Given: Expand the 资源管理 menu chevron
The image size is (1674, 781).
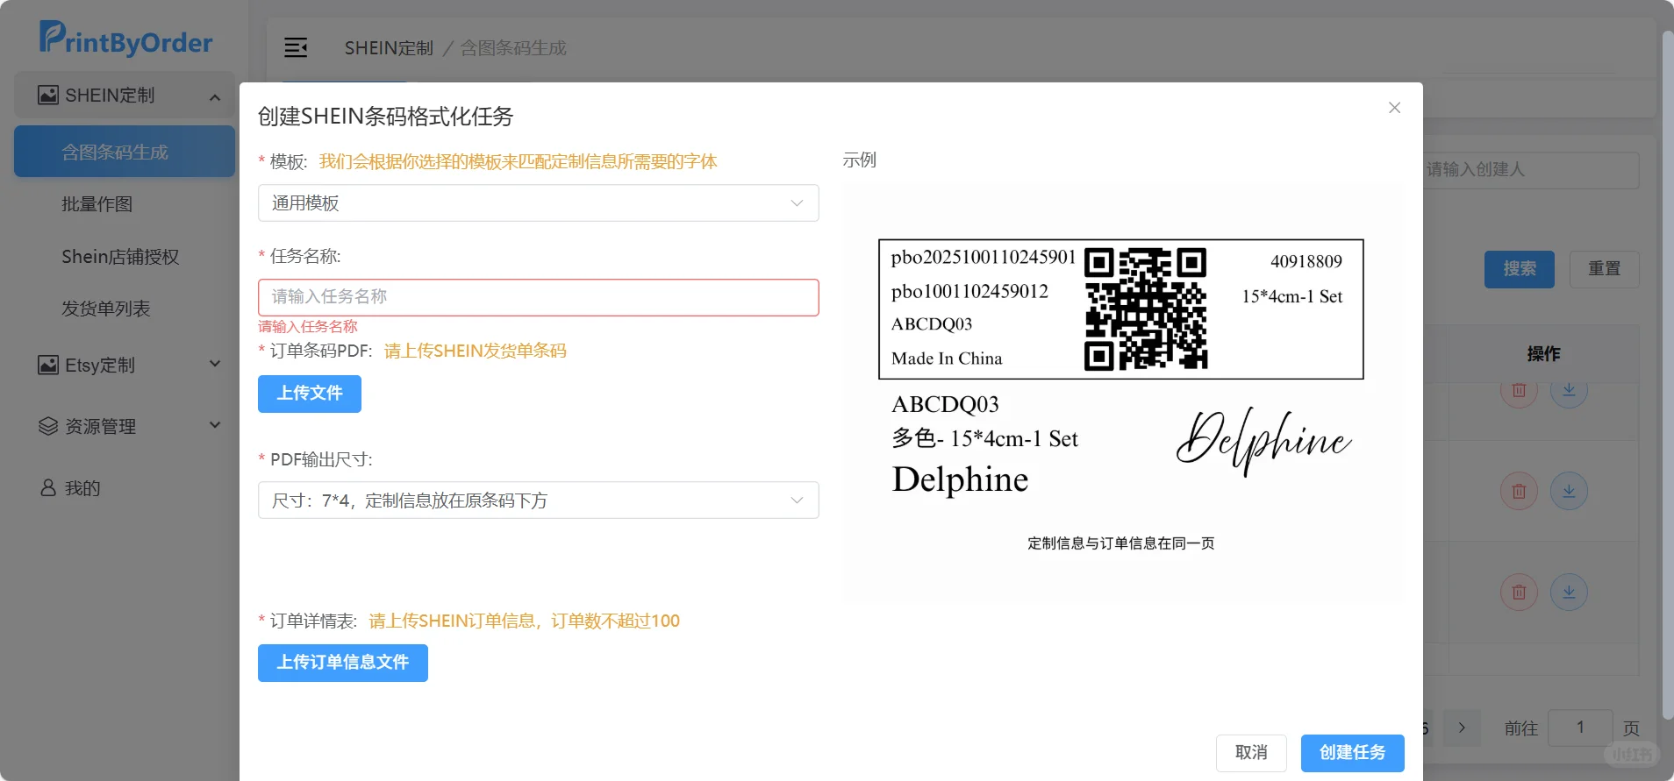Looking at the screenshot, I should coord(215,425).
